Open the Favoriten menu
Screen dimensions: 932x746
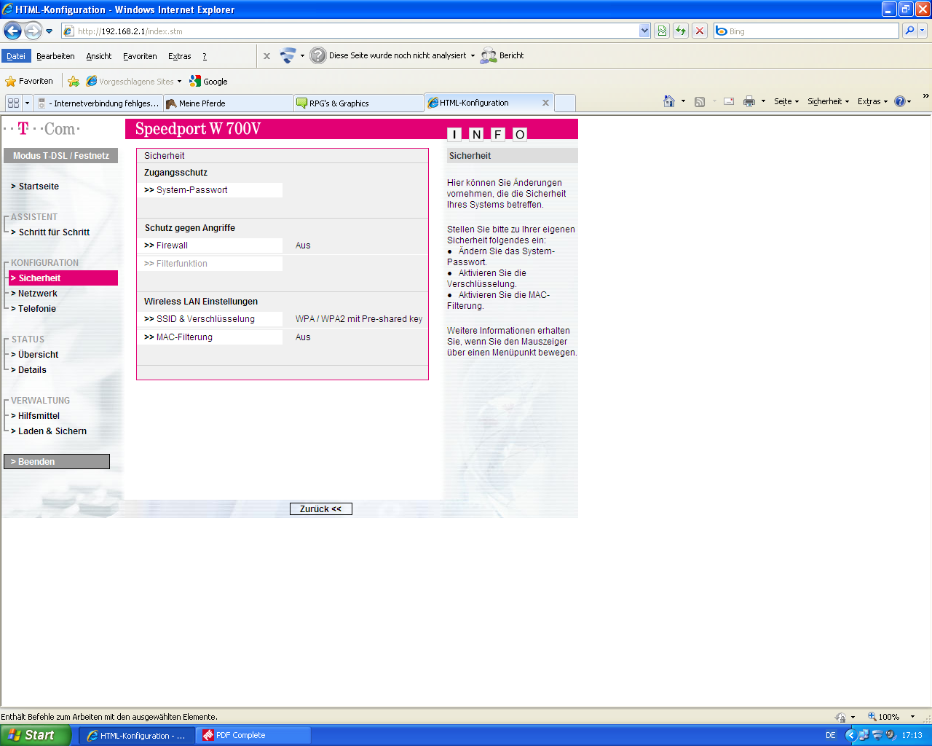140,56
